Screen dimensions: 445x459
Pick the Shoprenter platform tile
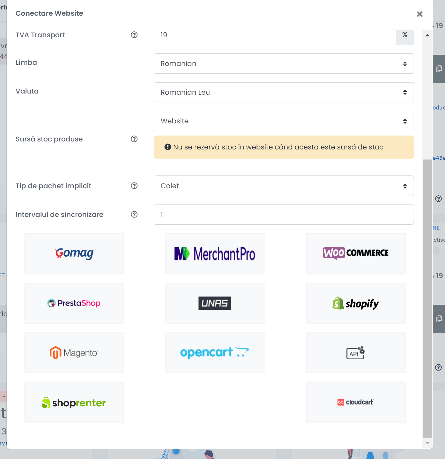74,402
